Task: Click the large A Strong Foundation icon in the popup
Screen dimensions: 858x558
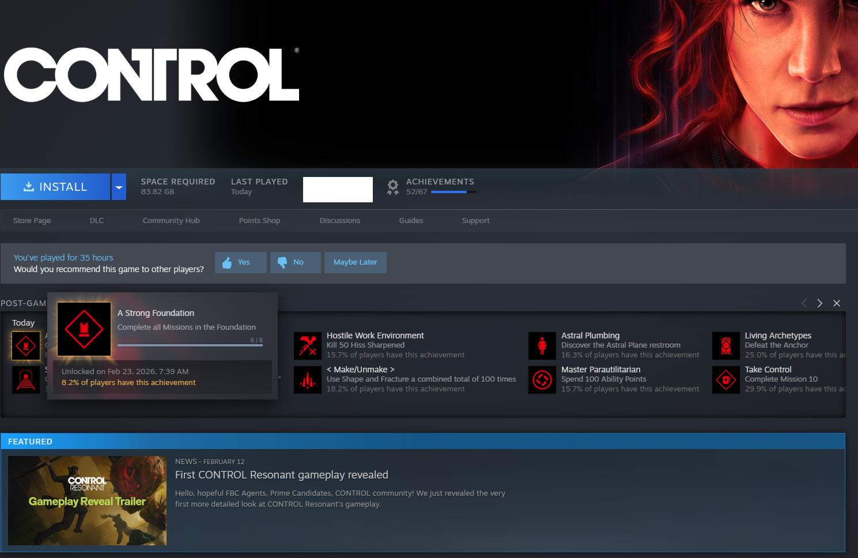Action: [x=84, y=329]
